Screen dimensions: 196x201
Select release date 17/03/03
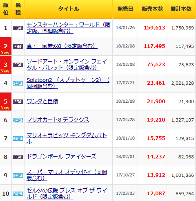(x=125, y=194)
